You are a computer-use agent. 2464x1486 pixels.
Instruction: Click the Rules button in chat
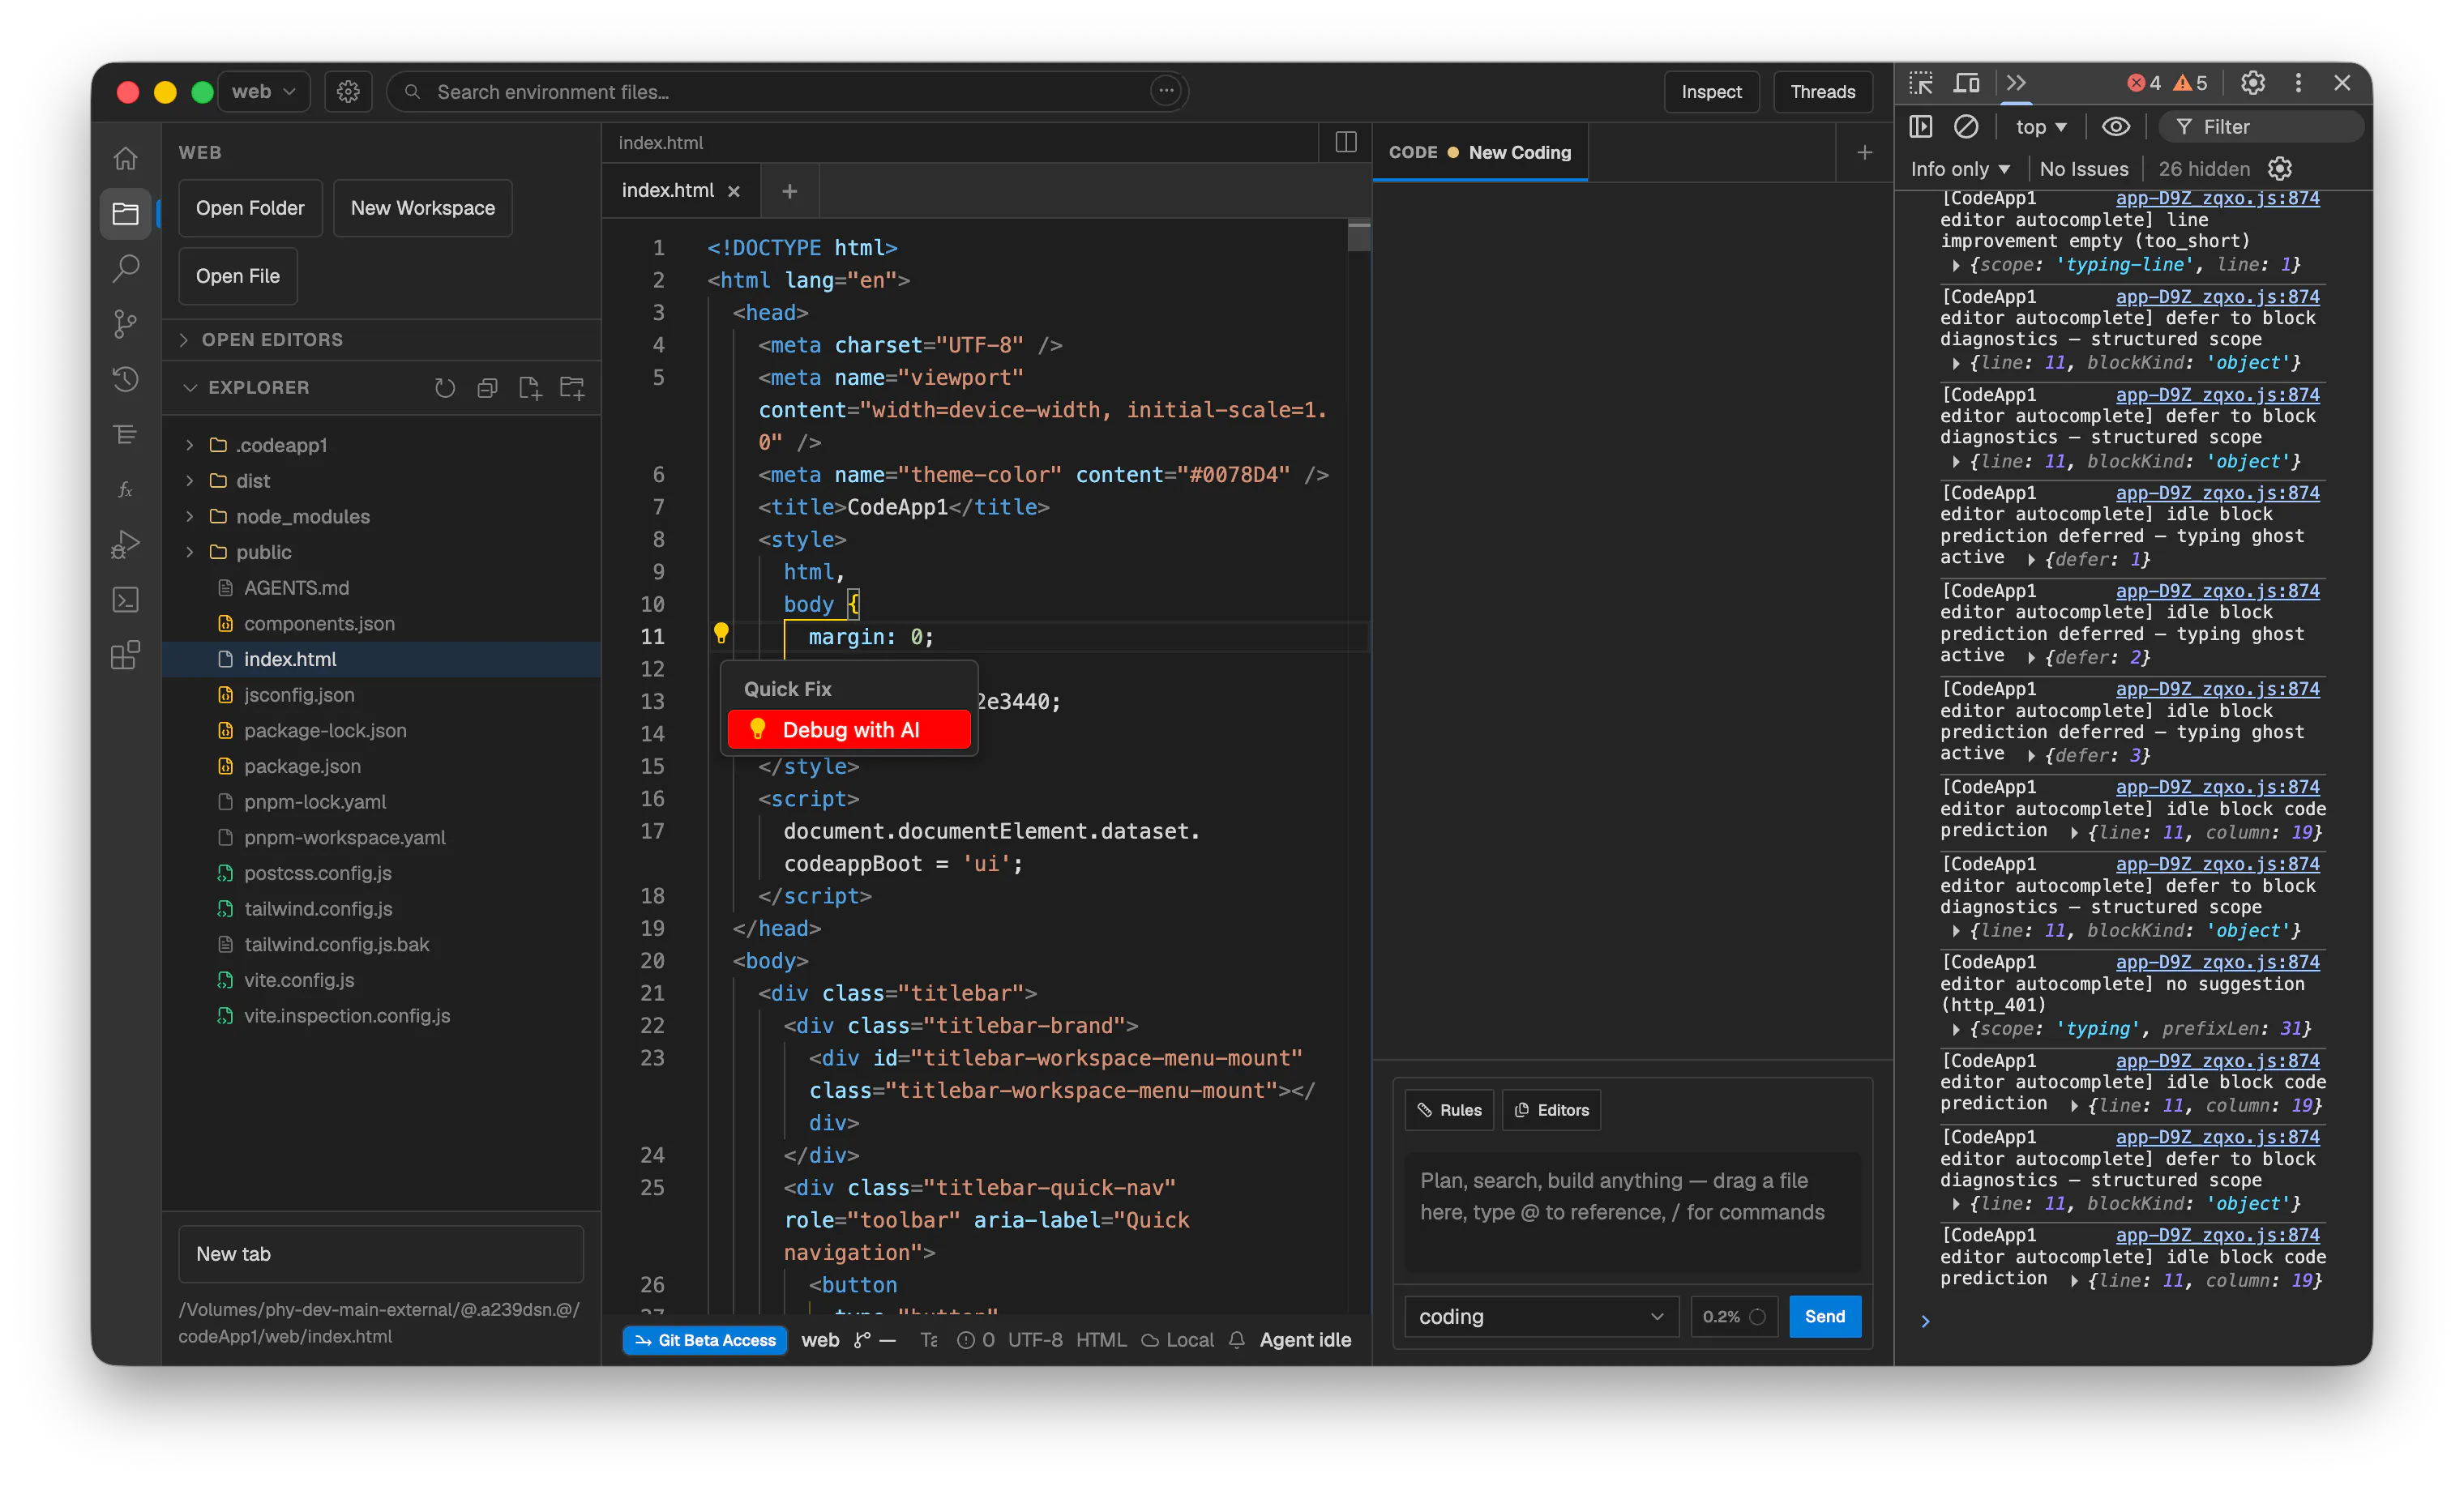[x=1449, y=1110]
